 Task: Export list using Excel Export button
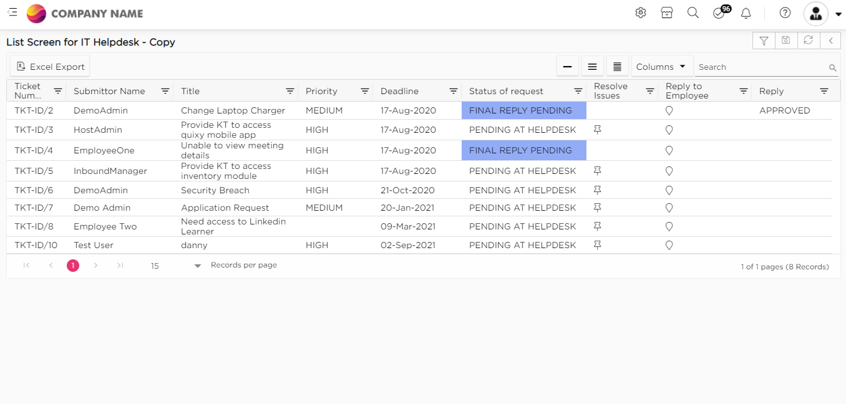pyautogui.click(x=50, y=67)
